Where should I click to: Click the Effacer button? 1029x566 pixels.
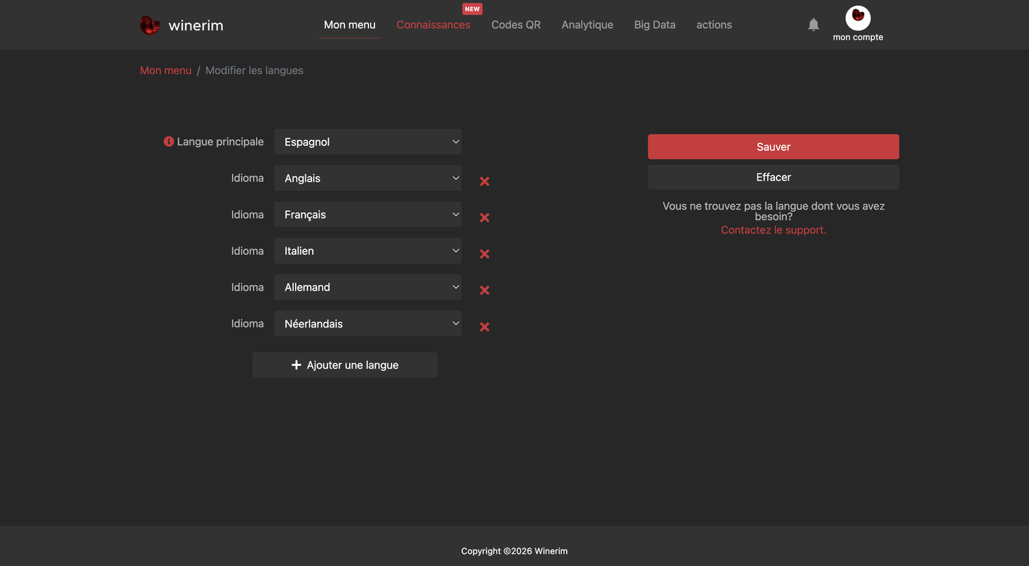(x=774, y=177)
